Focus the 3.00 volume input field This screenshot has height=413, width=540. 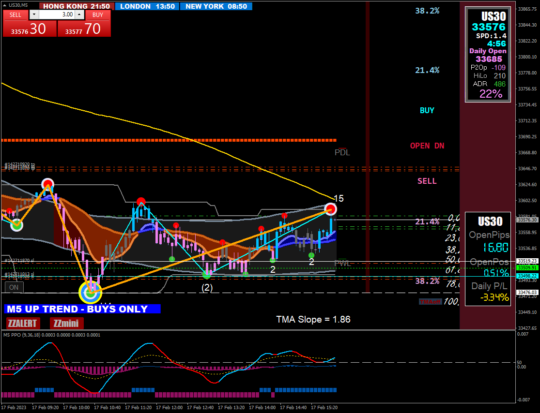click(57, 15)
